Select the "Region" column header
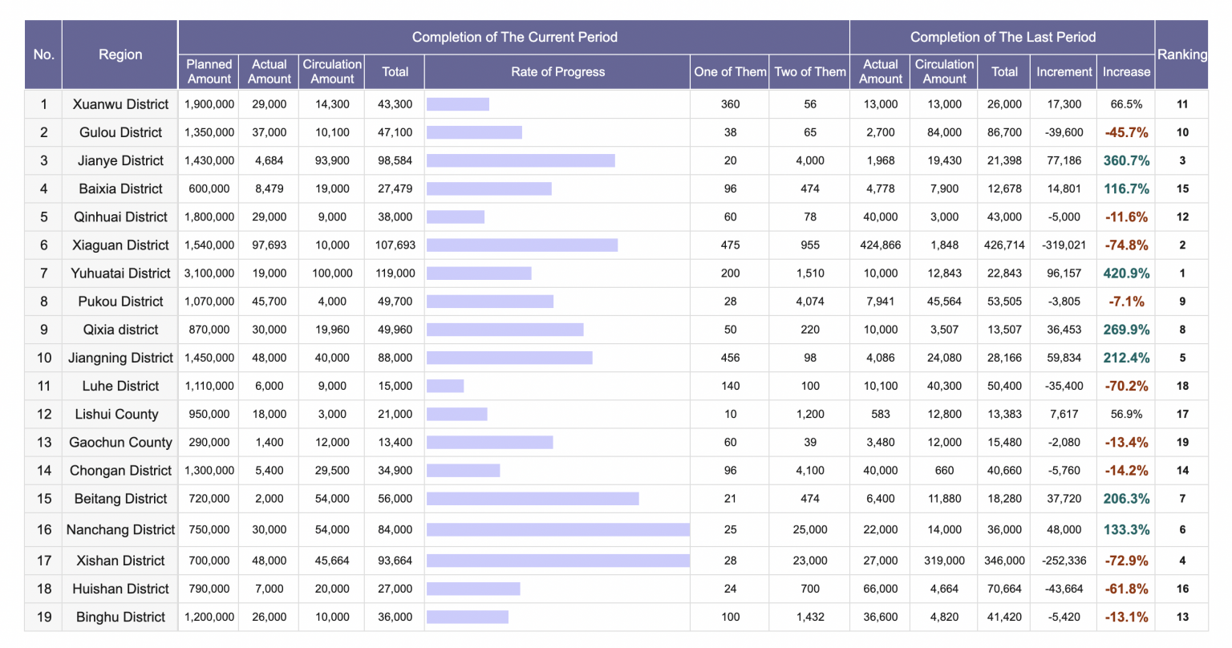1232x648 pixels. pos(120,55)
